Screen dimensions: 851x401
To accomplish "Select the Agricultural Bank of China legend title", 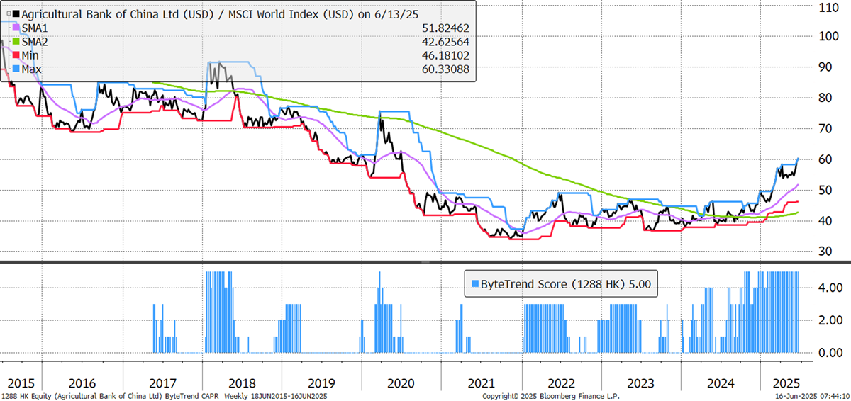I will (219, 13).
